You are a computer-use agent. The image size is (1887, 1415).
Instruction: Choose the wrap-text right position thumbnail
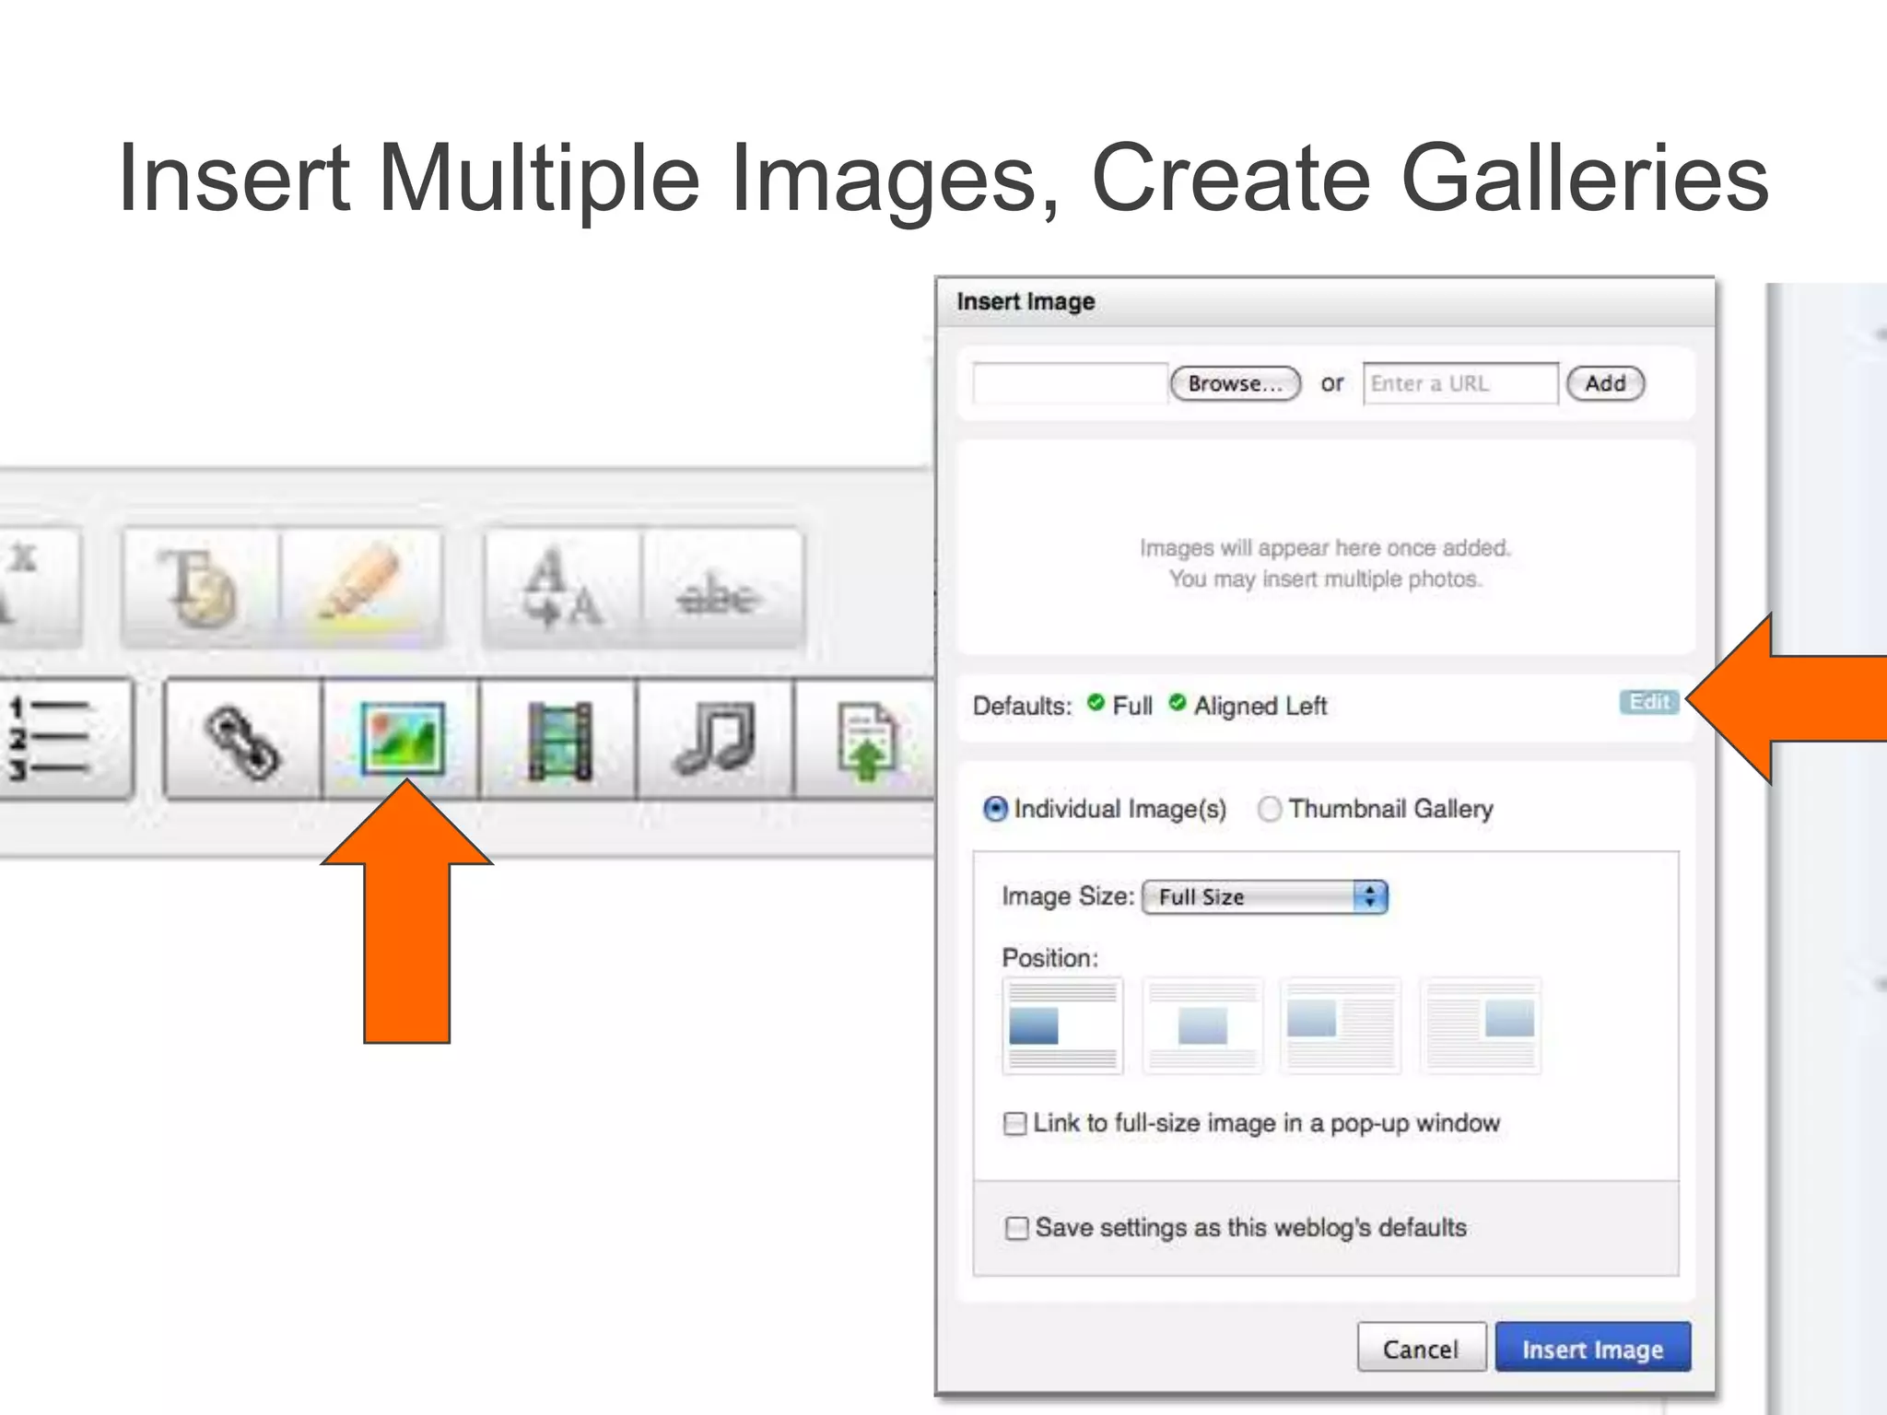[x=1481, y=1025]
